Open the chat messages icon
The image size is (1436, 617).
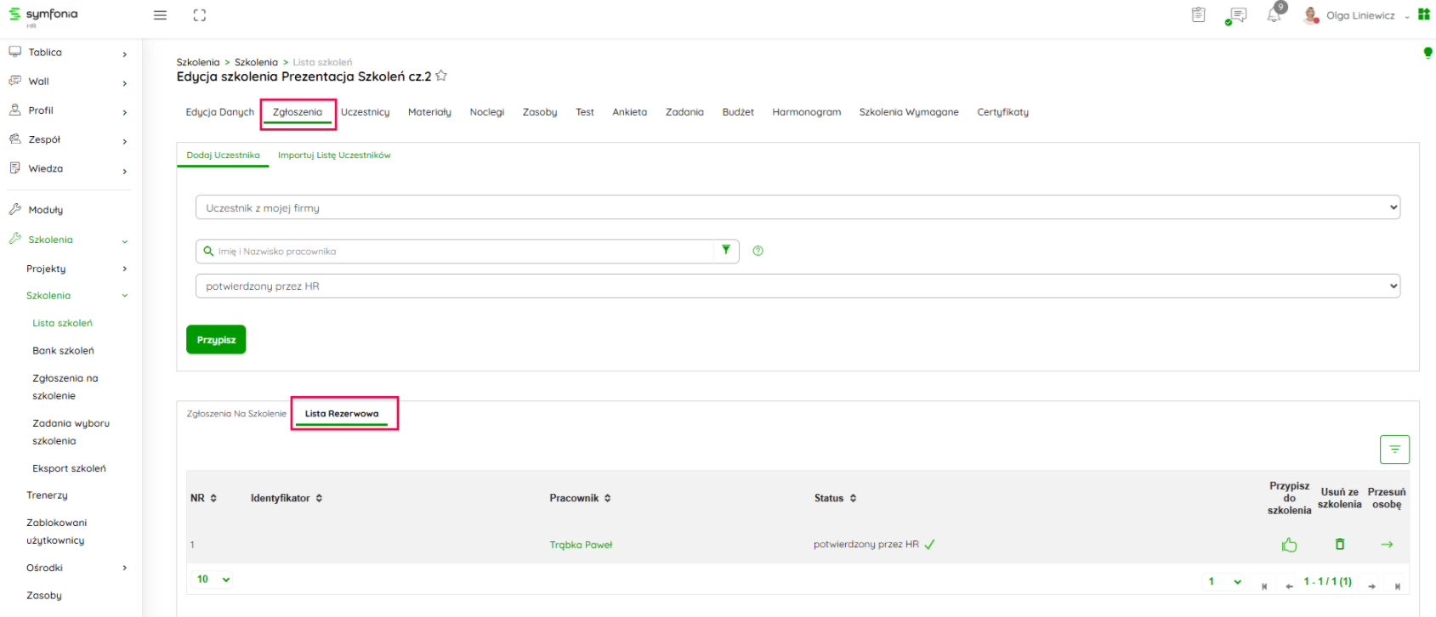(x=1238, y=15)
